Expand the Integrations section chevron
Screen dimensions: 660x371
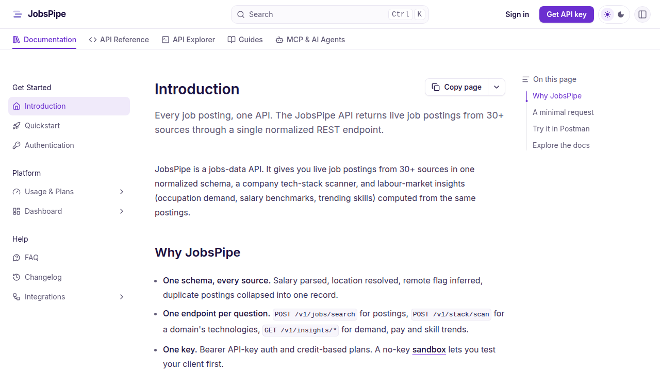coord(122,297)
